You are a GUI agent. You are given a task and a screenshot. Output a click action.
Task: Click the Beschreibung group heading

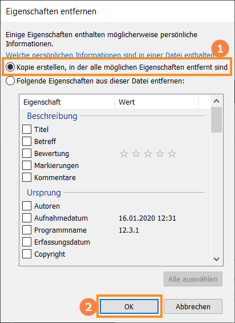52,116
